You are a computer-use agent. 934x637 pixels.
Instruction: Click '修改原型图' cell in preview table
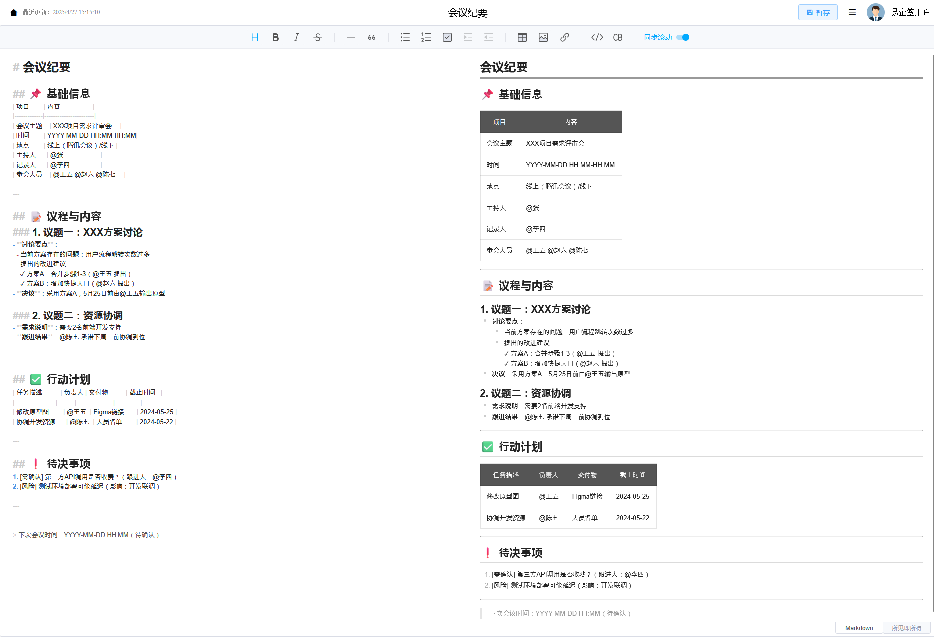click(506, 496)
